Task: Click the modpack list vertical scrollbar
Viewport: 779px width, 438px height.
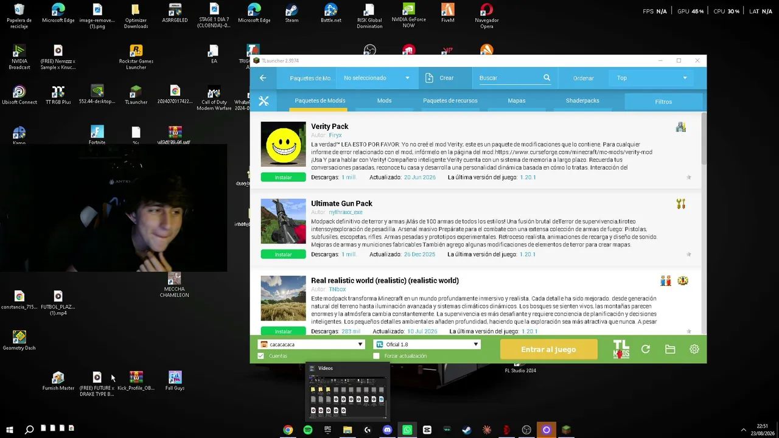Action: click(x=704, y=139)
